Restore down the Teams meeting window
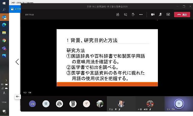This screenshot has width=193, height=116. (184, 6)
